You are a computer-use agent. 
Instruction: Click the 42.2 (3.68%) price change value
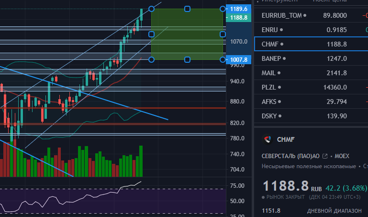click(346, 188)
